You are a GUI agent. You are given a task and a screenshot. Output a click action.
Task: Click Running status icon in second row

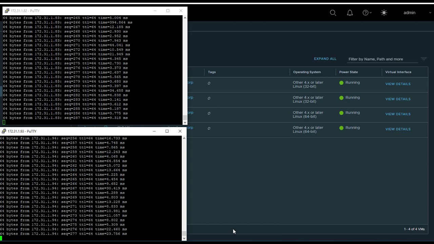341,98
